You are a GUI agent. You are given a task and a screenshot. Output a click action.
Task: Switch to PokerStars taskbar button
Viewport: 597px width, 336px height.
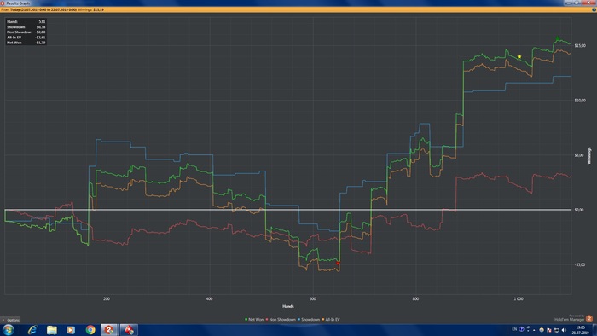click(x=129, y=330)
